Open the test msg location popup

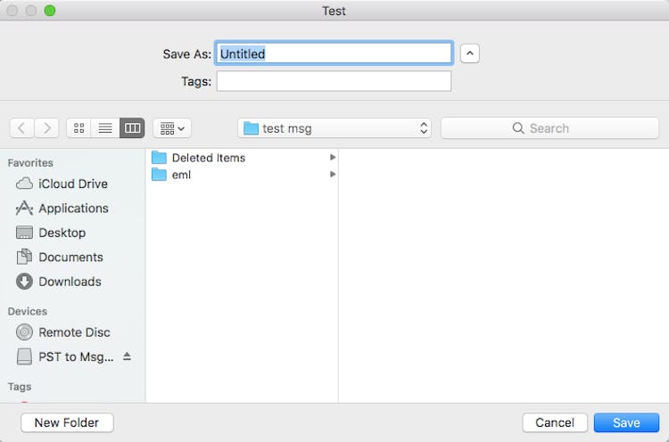(x=334, y=128)
